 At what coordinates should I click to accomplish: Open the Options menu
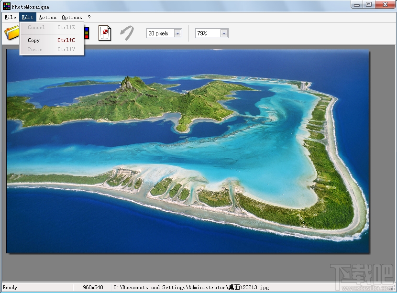coord(72,17)
